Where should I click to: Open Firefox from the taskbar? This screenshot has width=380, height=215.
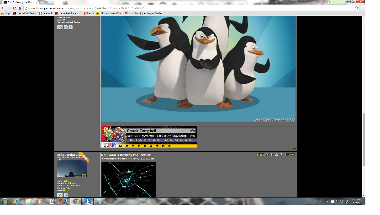pos(64,201)
